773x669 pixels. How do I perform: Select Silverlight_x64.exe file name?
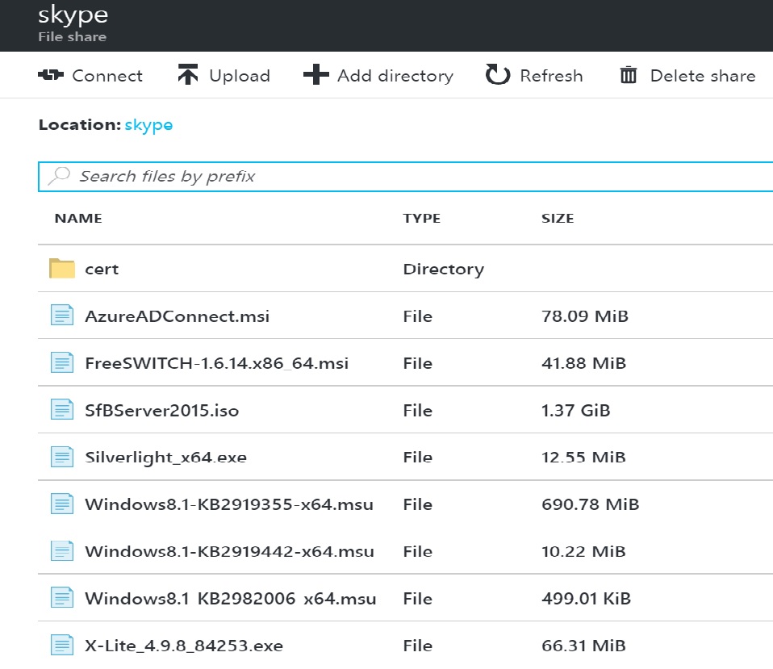pos(165,458)
